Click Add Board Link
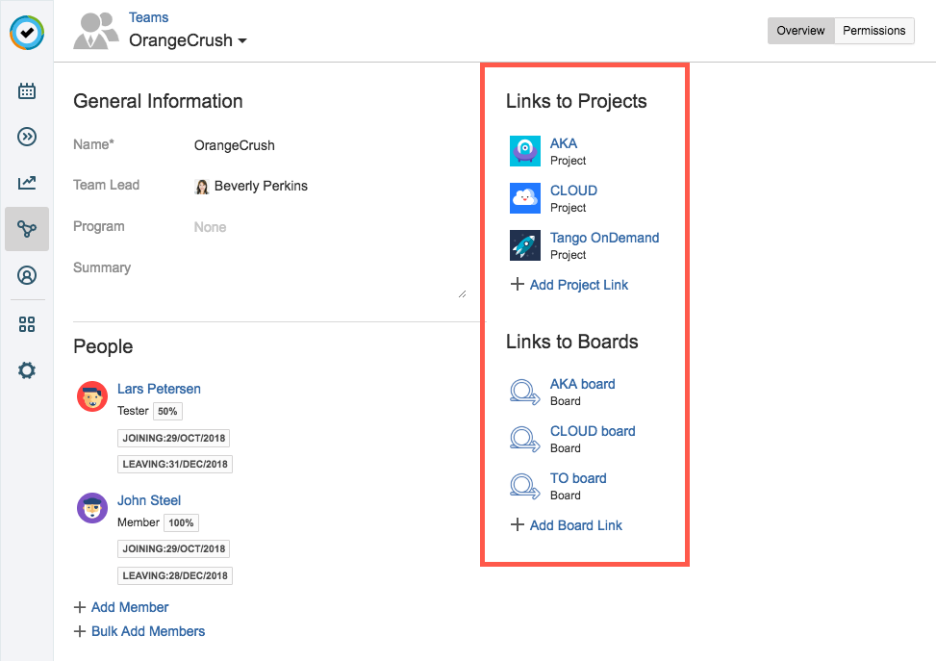936x661 pixels. [575, 525]
